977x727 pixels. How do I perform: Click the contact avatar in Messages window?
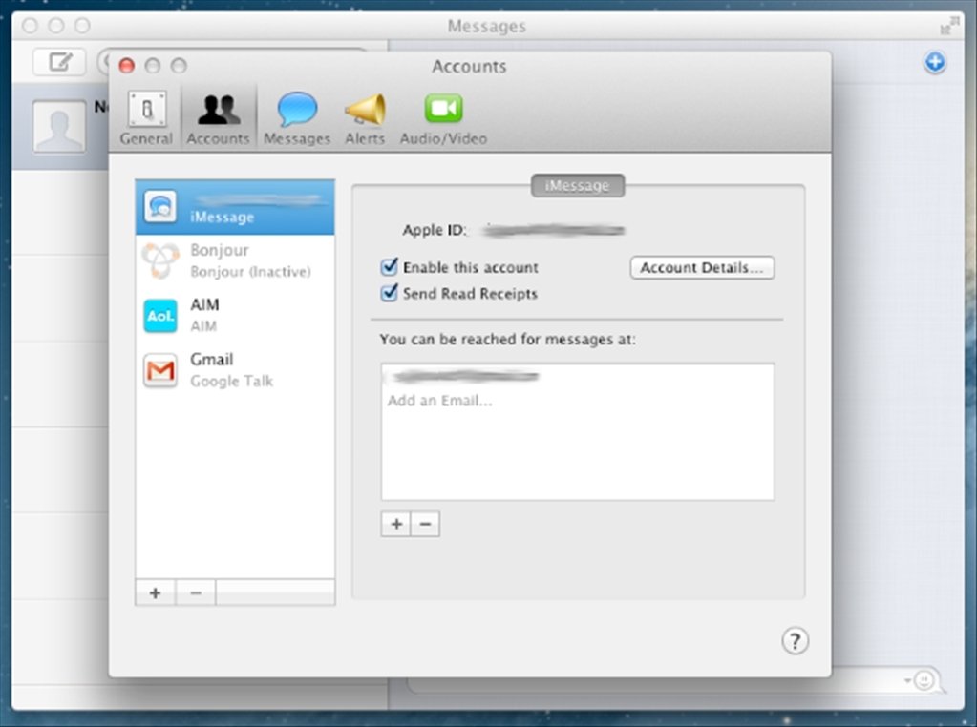point(59,126)
